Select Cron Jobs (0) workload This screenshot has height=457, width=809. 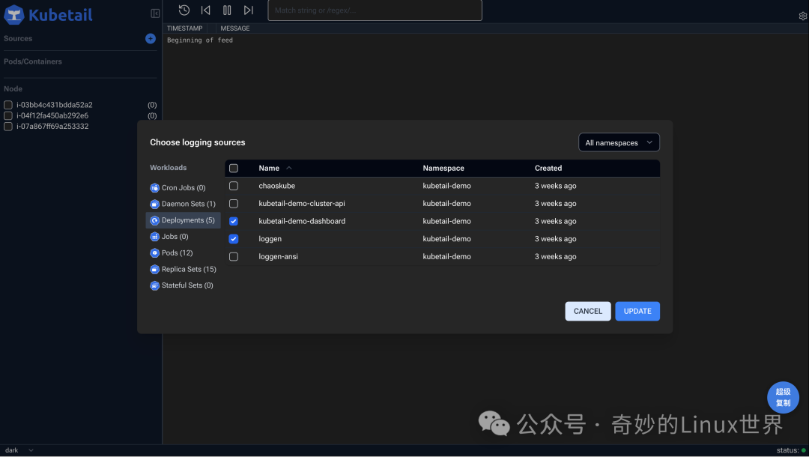coord(184,188)
